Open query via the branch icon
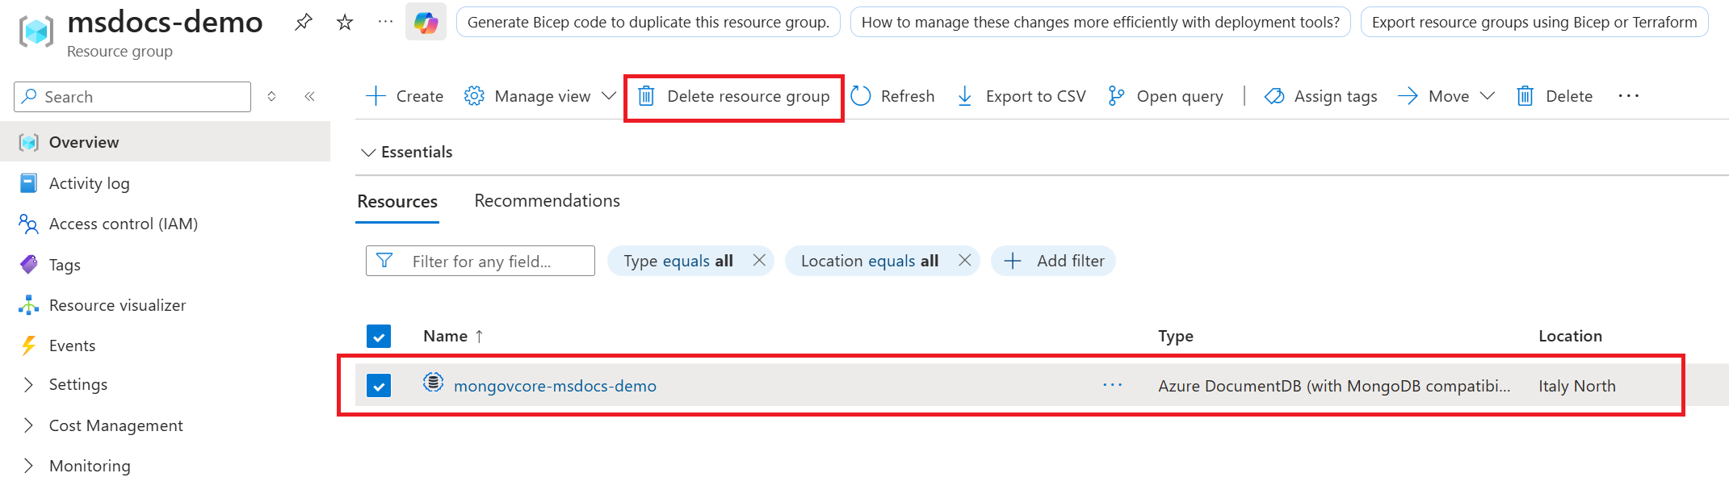This screenshot has height=490, width=1729. pyautogui.click(x=1116, y=96)
